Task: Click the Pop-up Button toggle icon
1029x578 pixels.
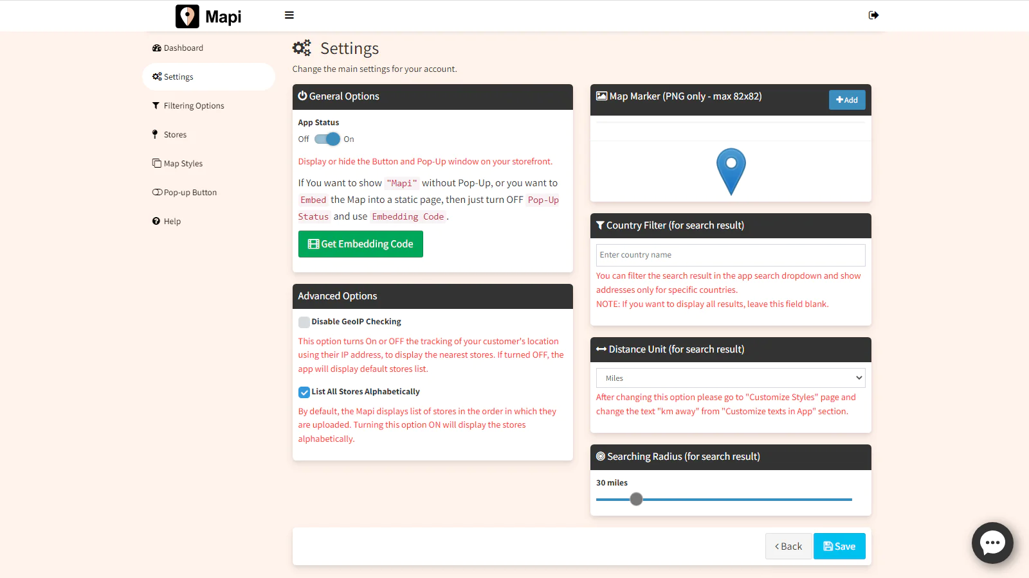Action: (x=157, y=193)
